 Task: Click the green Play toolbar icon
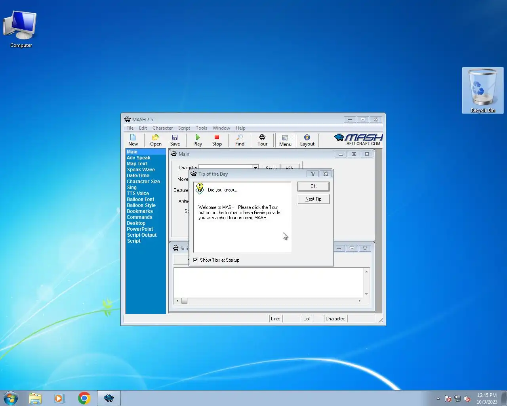198,140
